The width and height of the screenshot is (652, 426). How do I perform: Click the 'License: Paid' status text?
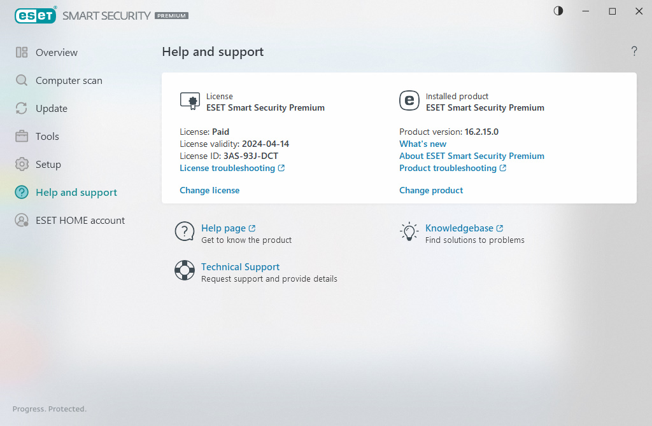point(204,132)
